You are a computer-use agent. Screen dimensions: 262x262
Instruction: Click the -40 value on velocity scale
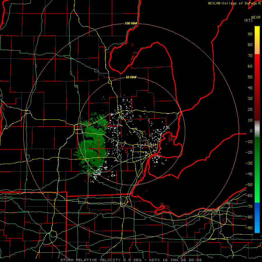pos(249,174)
